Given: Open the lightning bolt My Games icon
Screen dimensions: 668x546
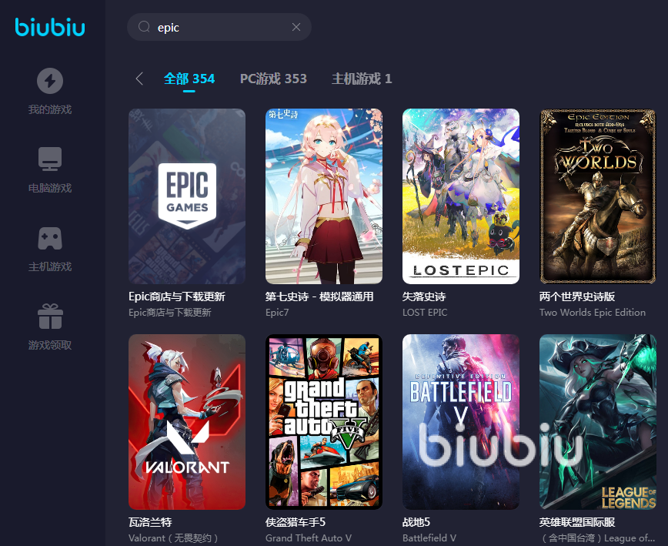Looking at the screenshot, I should [x=50, y=81].
